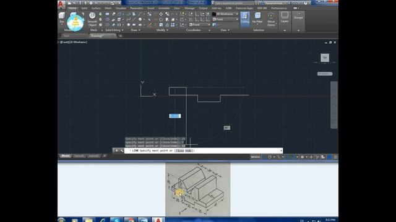Click the keyword search box in title bar
The image size is (396, 222).
pyautogui.click(x=234, y=3)
